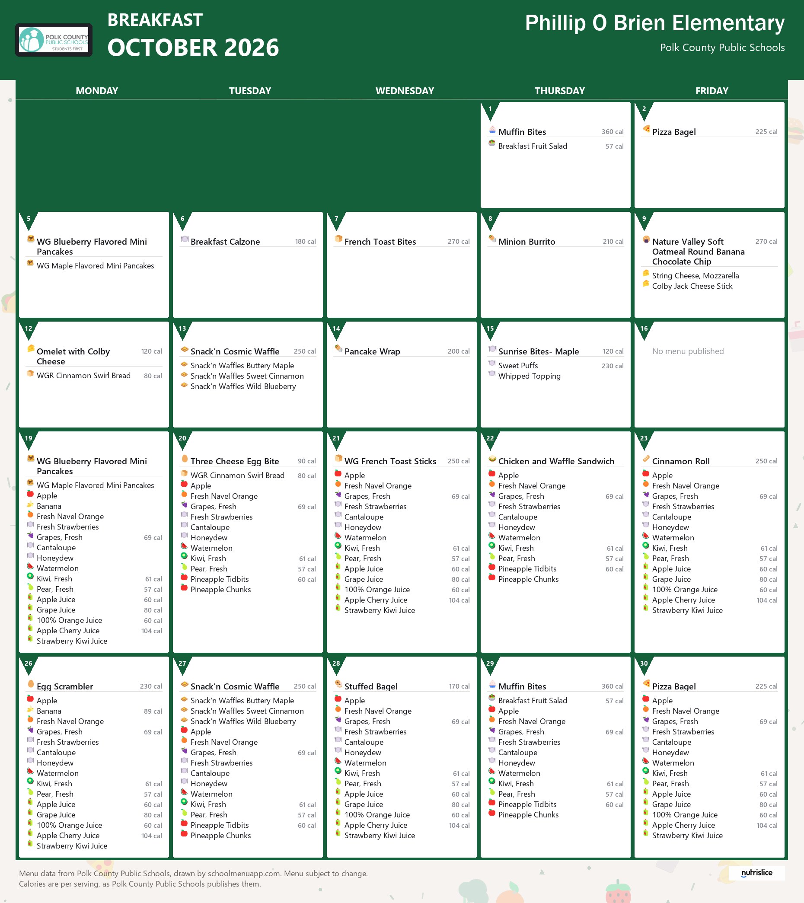Click the waffle icon beside Snack'n Cosmic Waffle on the 13th
Screen dimensions: 804x903
[184, 349]
